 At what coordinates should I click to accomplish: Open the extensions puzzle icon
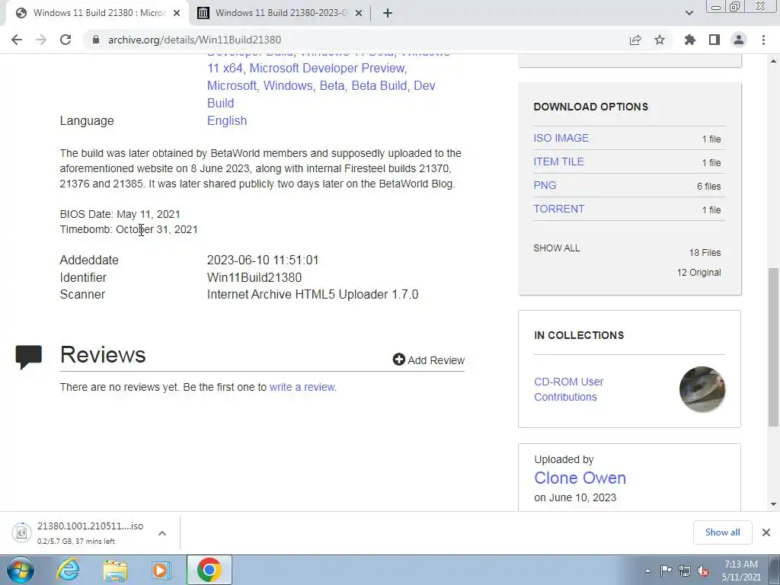[690, 40]
